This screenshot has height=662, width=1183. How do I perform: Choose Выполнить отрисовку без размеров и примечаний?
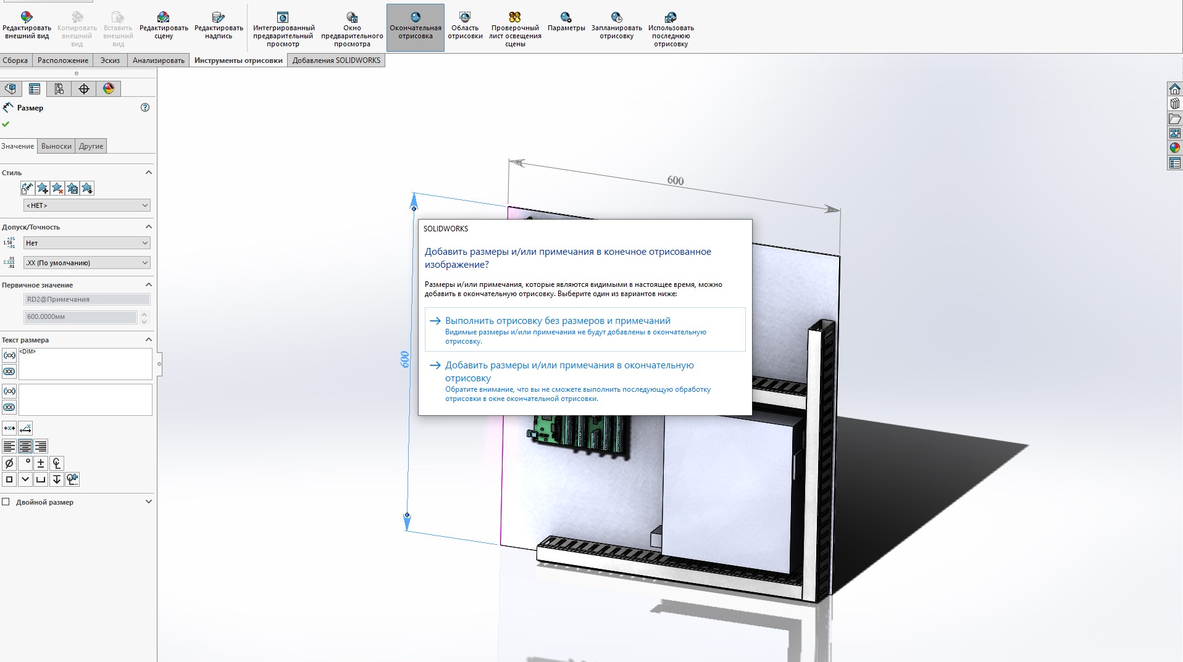585,329
